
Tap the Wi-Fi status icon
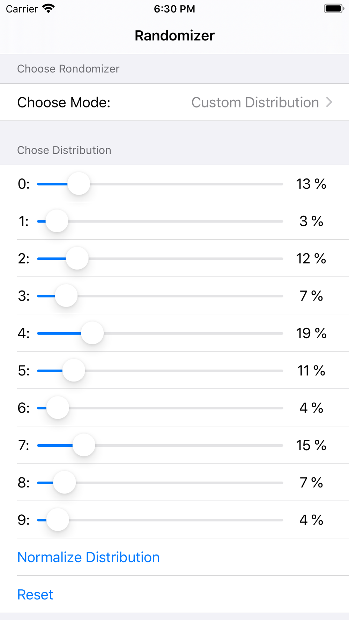(x=49, y=9)
